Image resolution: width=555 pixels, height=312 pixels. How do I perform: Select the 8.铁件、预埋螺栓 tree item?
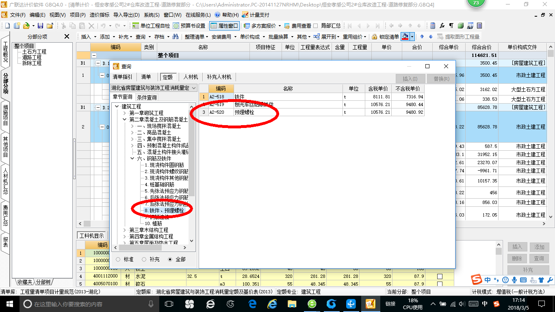tap(164, 210)
